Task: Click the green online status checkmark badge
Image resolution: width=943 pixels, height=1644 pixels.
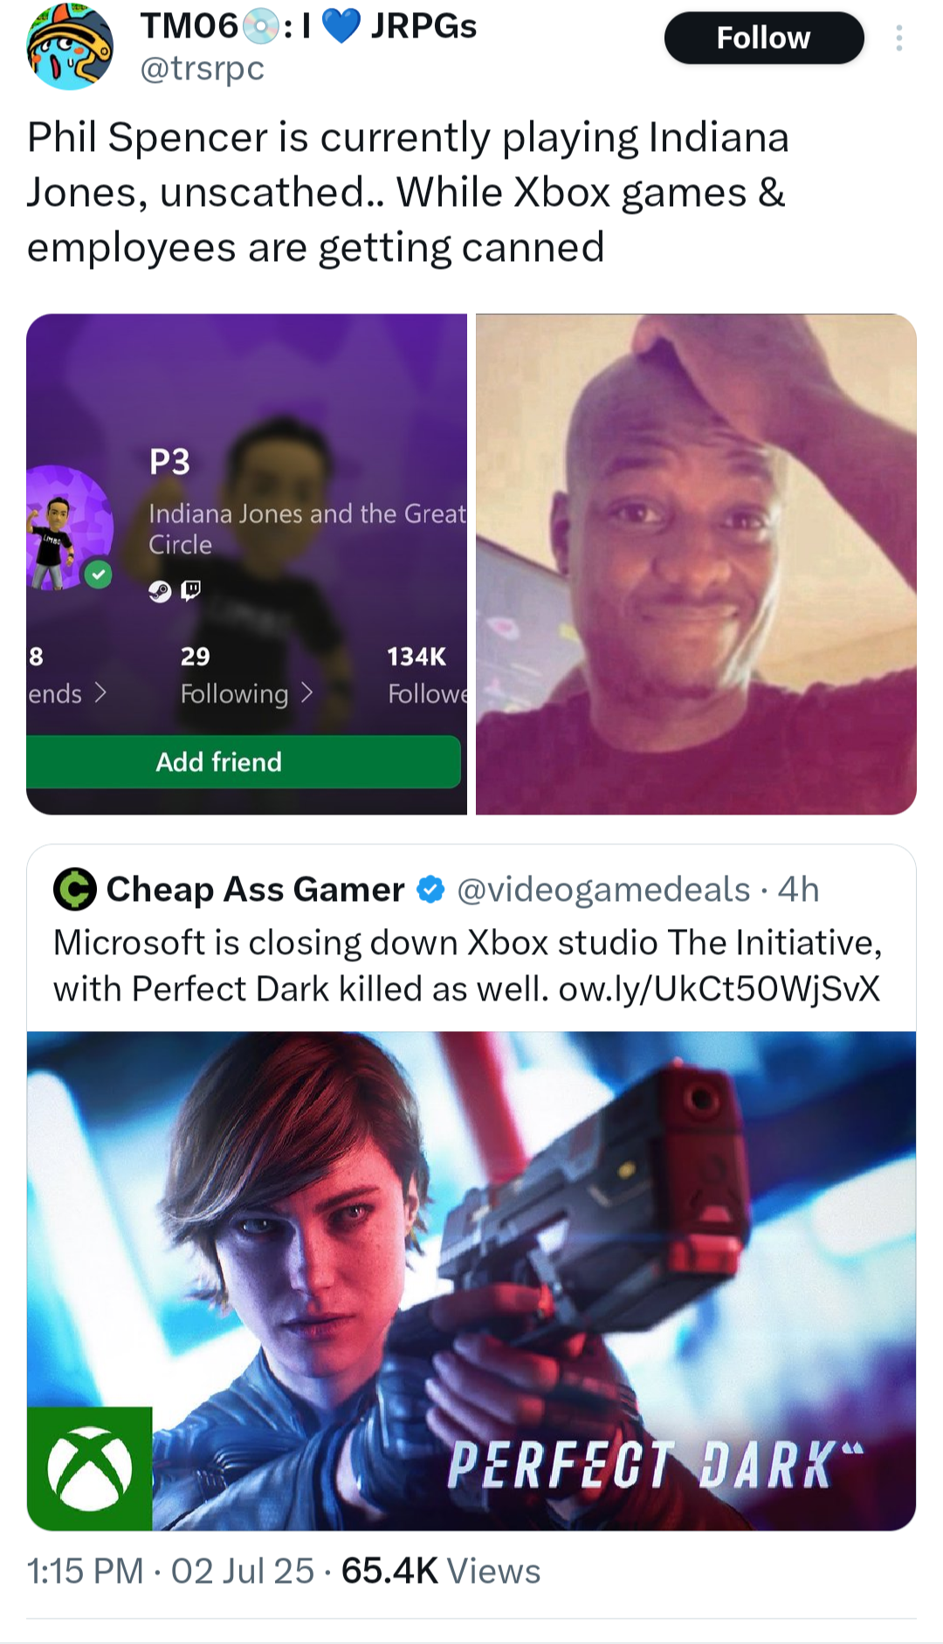Action: (98, 574)
